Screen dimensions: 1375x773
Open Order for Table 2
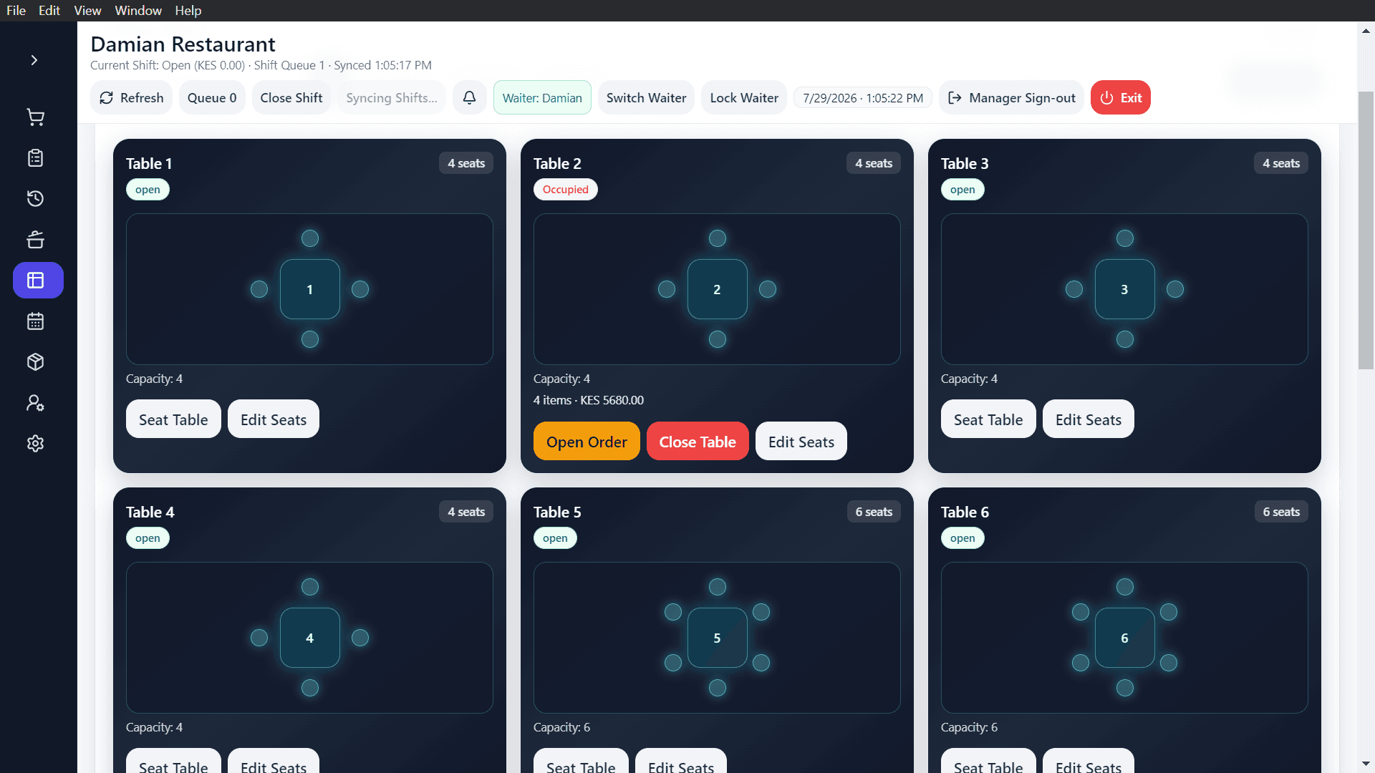[x=587, y=442]
